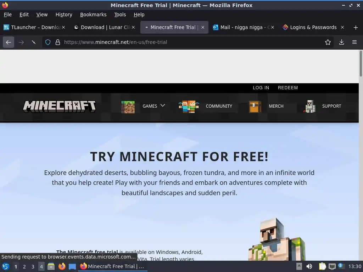Click the Steve and Alex Community icon
This screenshot has height=272, width=363.
(189, 107)
